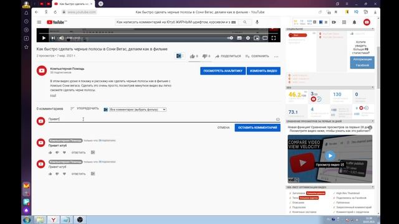Open the account avatar menu
This screenshot has width=399, height=224.
367,22
